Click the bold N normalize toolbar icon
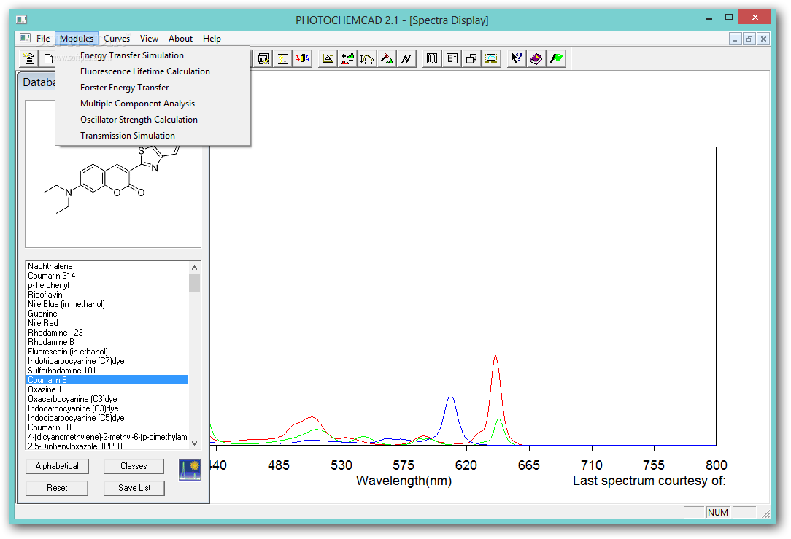 point(406,59)
